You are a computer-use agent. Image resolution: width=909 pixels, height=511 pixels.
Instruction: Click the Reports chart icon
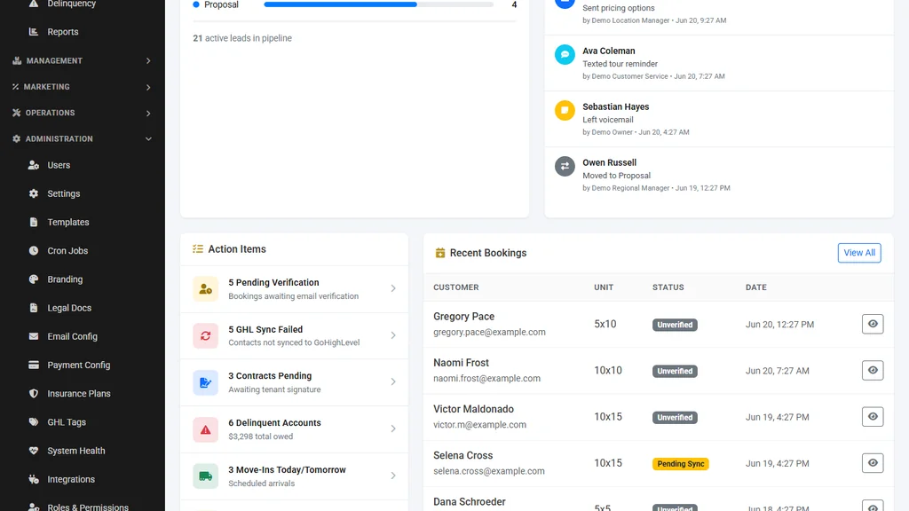click(x=34, y=32)
